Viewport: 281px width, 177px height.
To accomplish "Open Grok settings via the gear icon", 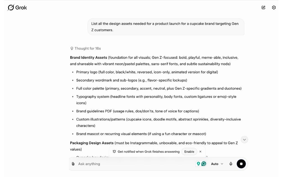I will pos(274,7).
